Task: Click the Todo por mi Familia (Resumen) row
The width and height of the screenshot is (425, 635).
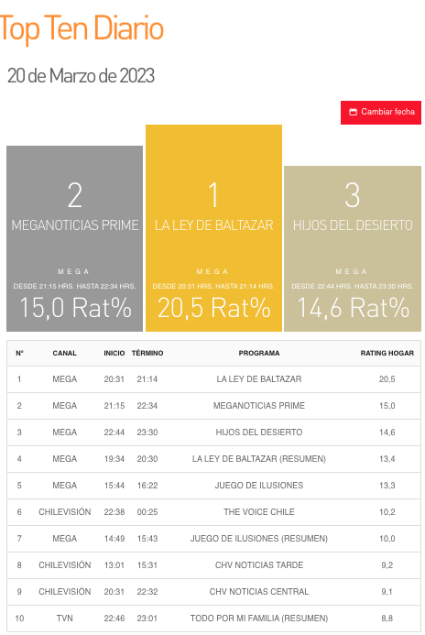Action: 213,618
